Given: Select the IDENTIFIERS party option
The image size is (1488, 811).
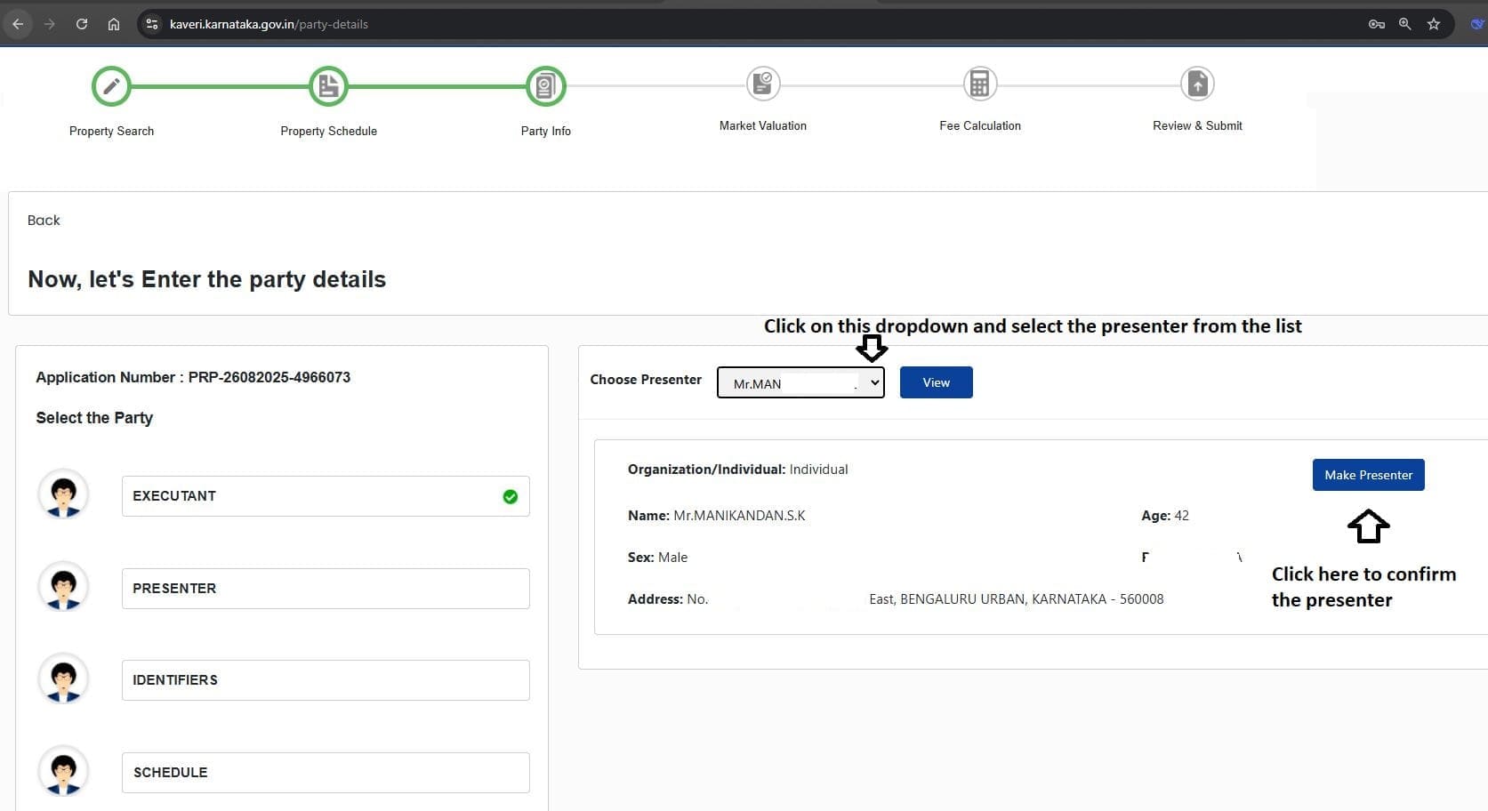Looking at the screenshot, I should (325, 680).
